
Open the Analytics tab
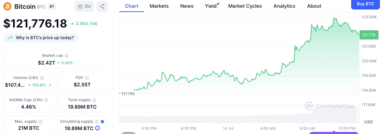tap(284, 6)
